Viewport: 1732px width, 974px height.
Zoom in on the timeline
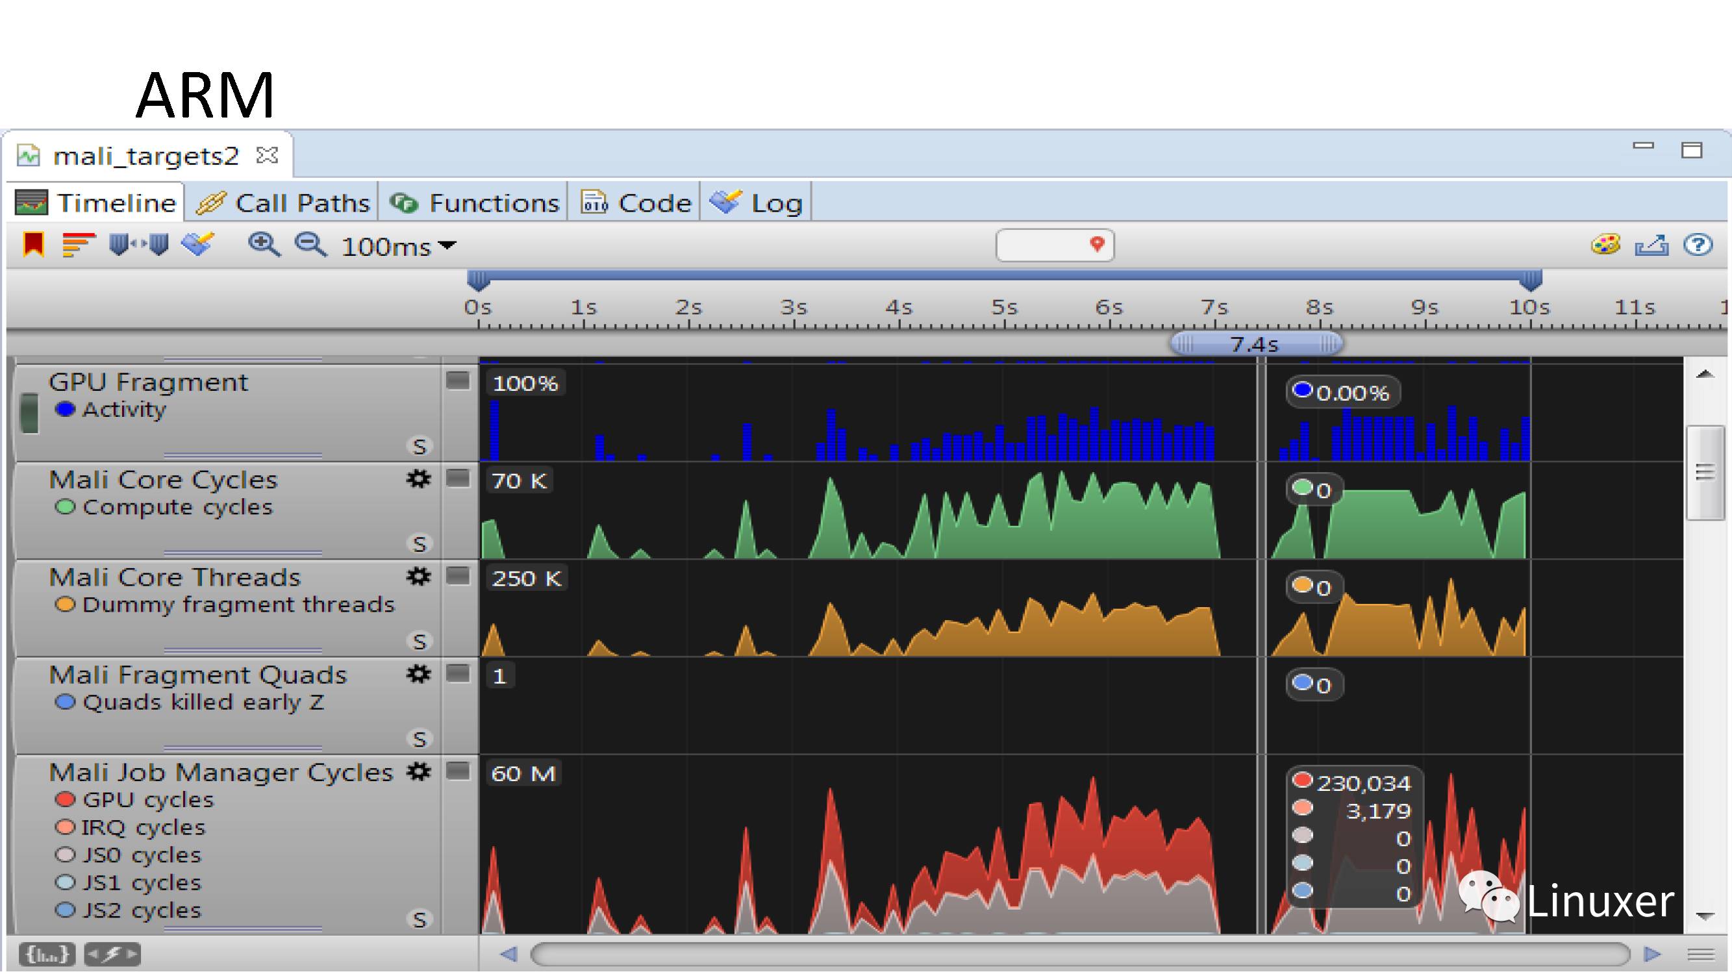pyautogui.click(x=264, y=245)
